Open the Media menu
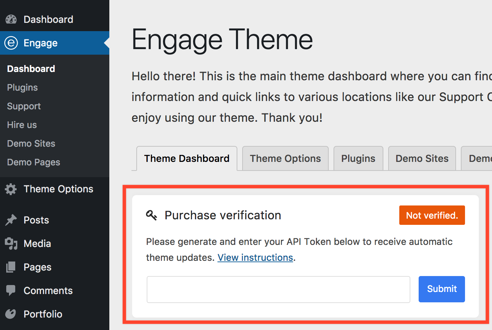Image resolution: width=492 pixels, height=330 pixels. [x=55, y=244]
